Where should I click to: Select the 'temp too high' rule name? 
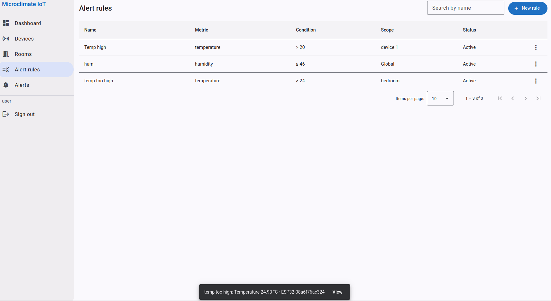tap(99, 81)
